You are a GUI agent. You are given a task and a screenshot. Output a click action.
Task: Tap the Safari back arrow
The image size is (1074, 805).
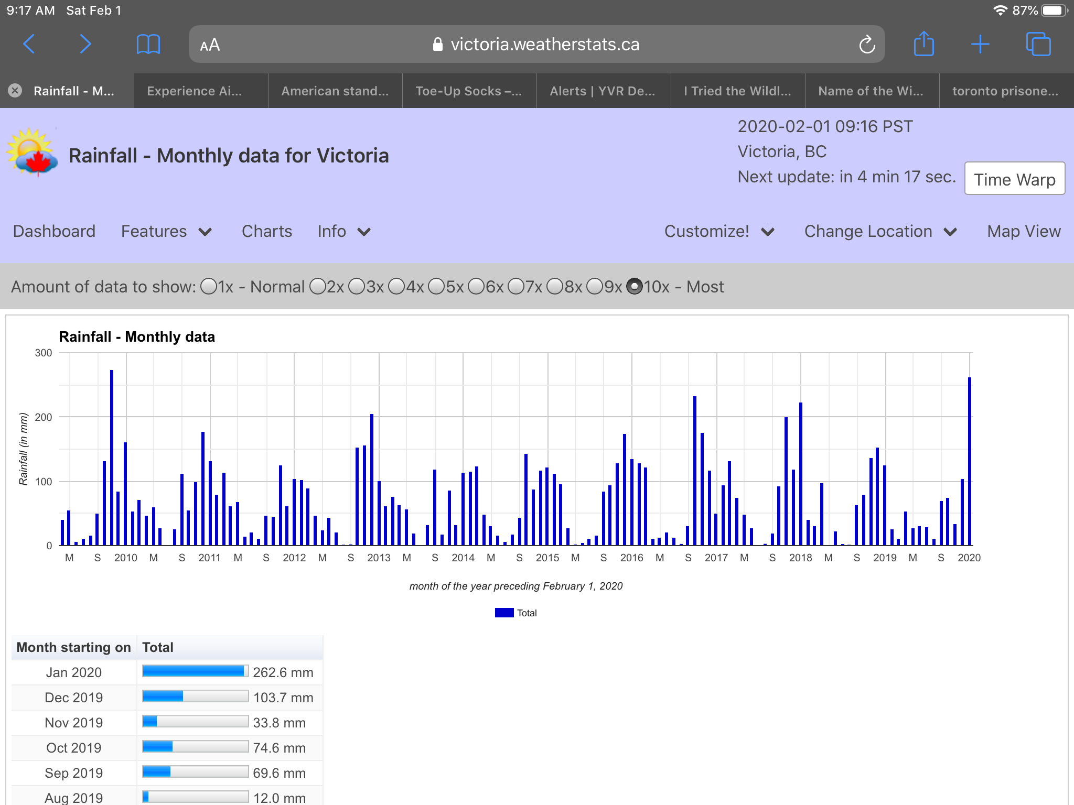29,44
